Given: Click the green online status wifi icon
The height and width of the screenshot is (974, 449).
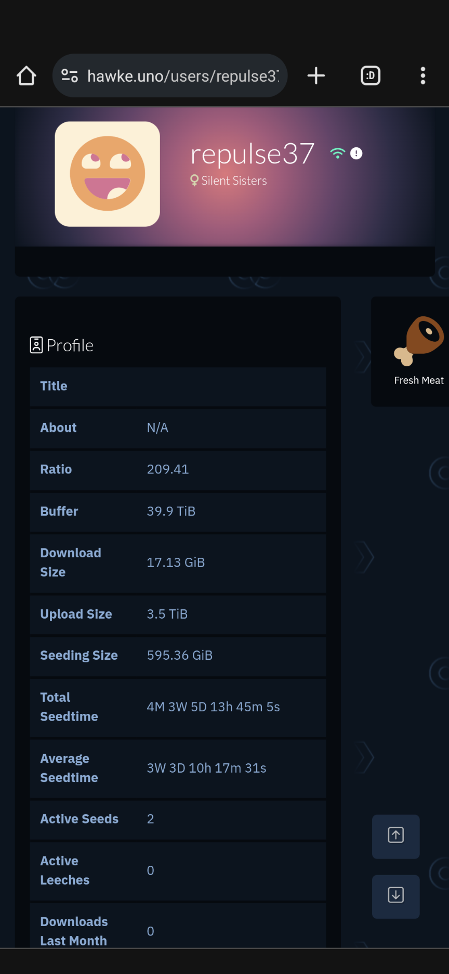Looking at the screenshot, I should (338, 153).
